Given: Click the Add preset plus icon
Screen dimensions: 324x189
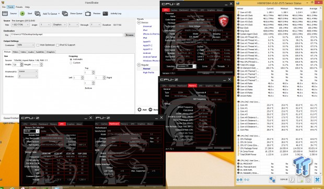Looking at the screenshot, I should pyautogui.click(x=140, y=110).
